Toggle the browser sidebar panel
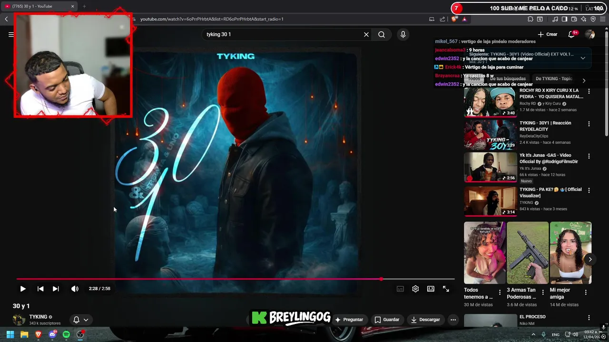Image resolution: width=609 pixels, height=342 pixels. (564, 19)
